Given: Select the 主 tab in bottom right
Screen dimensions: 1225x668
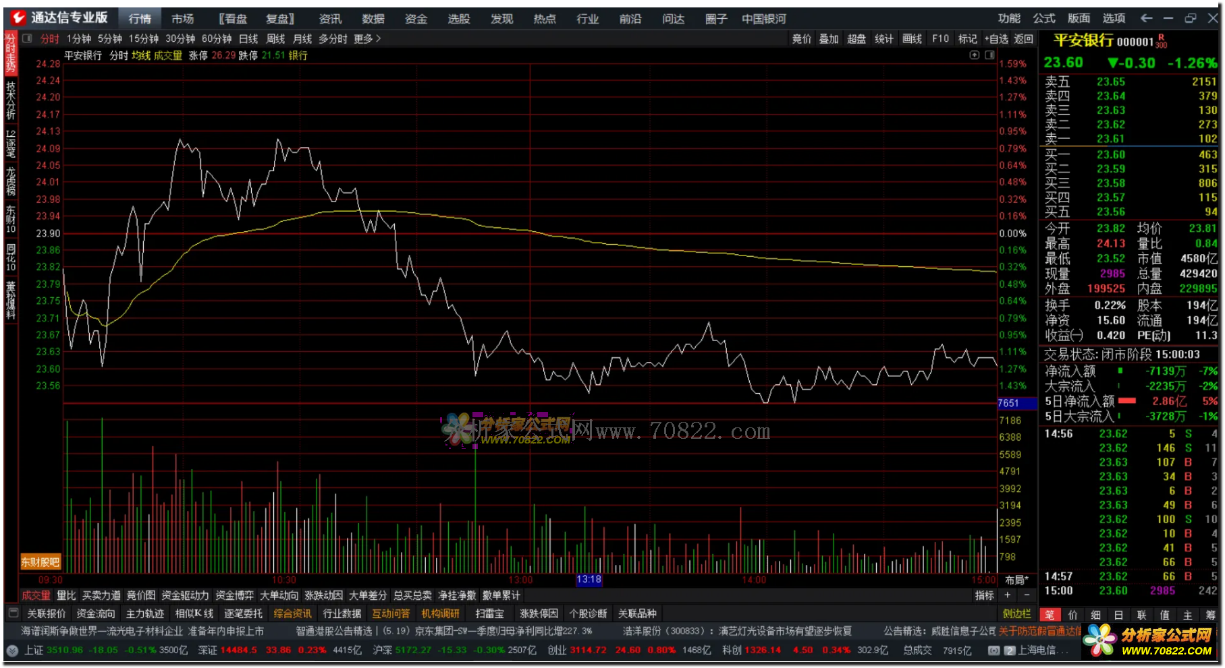Looking at the screenshot, I should tap(1188, 614).
